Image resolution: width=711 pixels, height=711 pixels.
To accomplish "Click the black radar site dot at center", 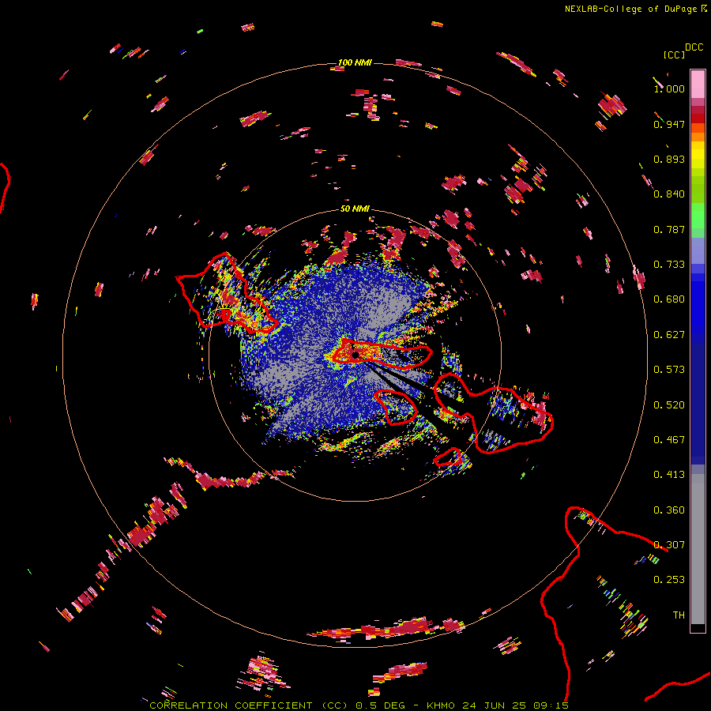I will point(355,355).
